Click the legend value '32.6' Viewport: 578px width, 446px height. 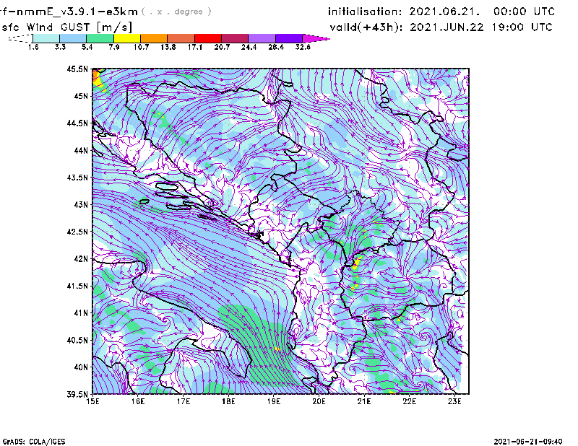tap(303, 47)
